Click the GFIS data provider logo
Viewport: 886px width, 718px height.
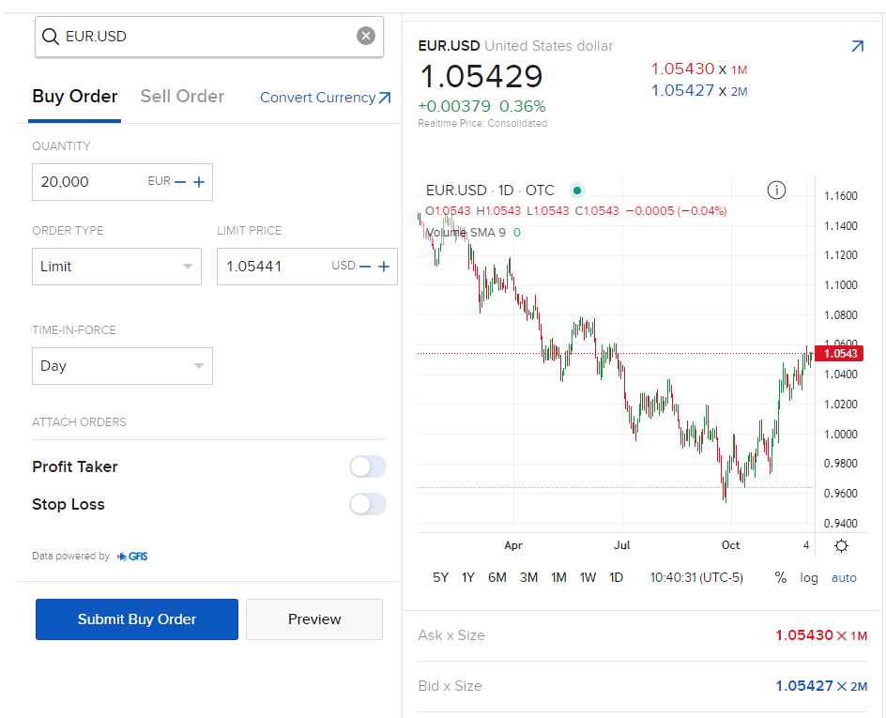click(x=132, y=557)
